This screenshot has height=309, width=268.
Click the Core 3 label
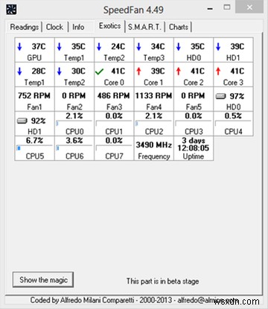click(x=233, y=82)
